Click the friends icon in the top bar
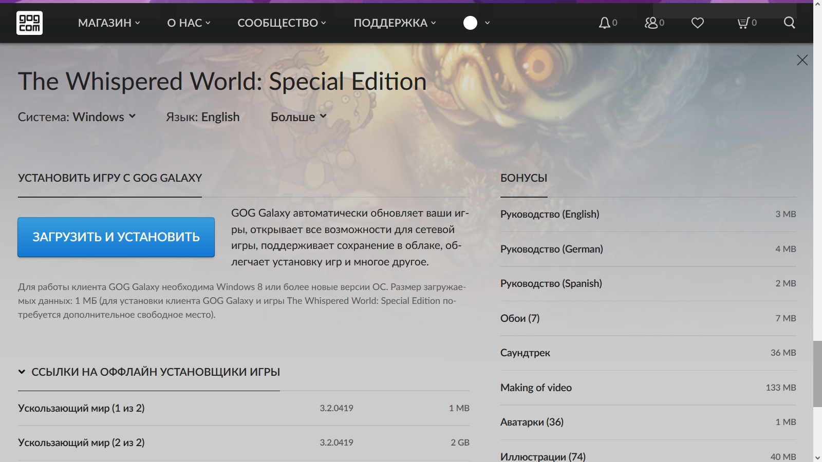The height and width of the screenshot is (462, 822). [651, 23]
